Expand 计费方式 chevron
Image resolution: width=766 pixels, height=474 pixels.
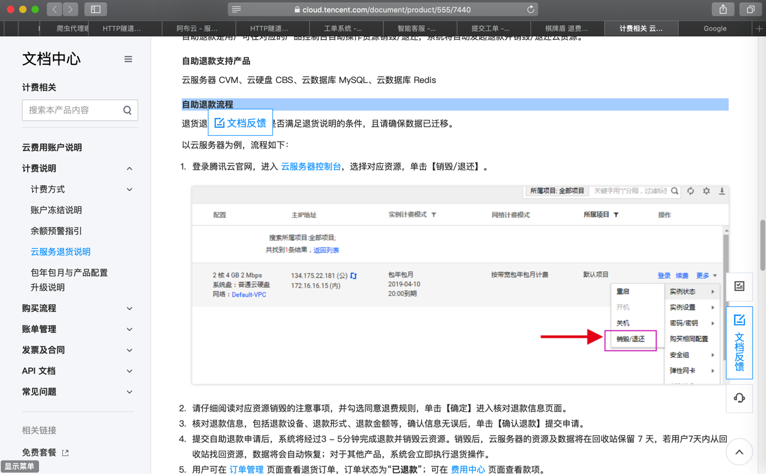129,189
